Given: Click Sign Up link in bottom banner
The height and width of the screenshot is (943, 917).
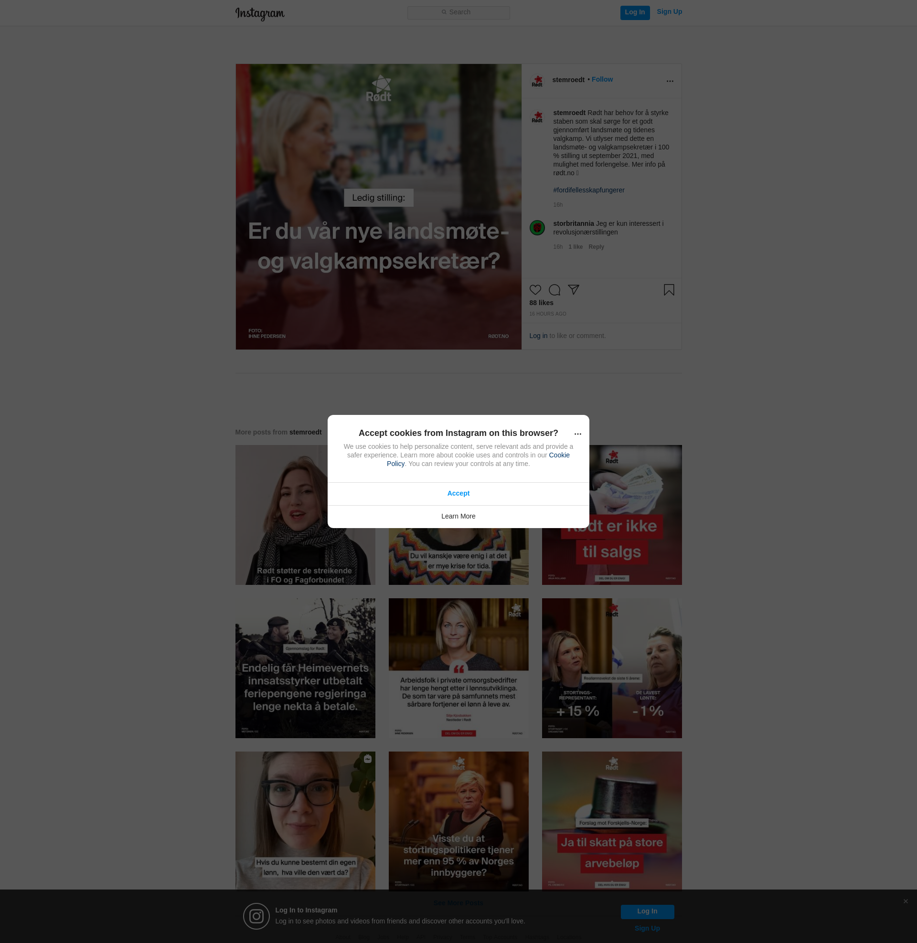Looking at the screenshot, I should pyautogui.click(x=647, y=928).
